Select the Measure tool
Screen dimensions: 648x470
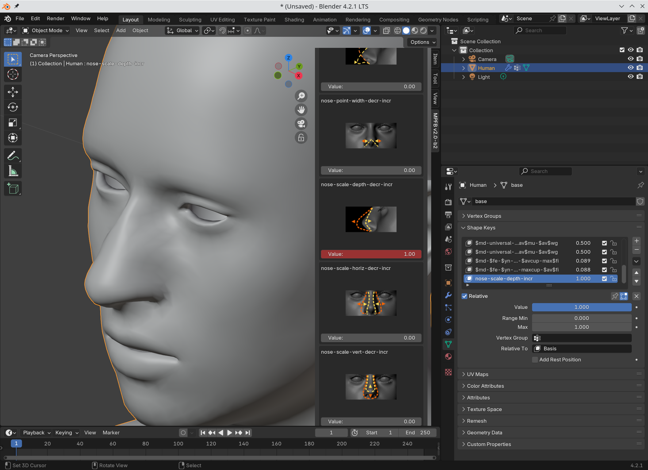13,171
